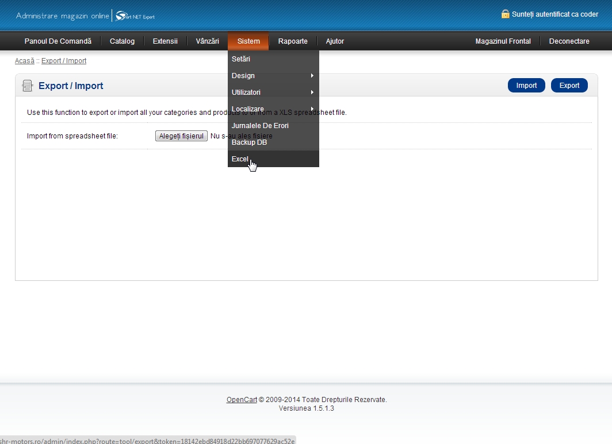Select Excel in the Sistem menu

[x=240, y=159]
